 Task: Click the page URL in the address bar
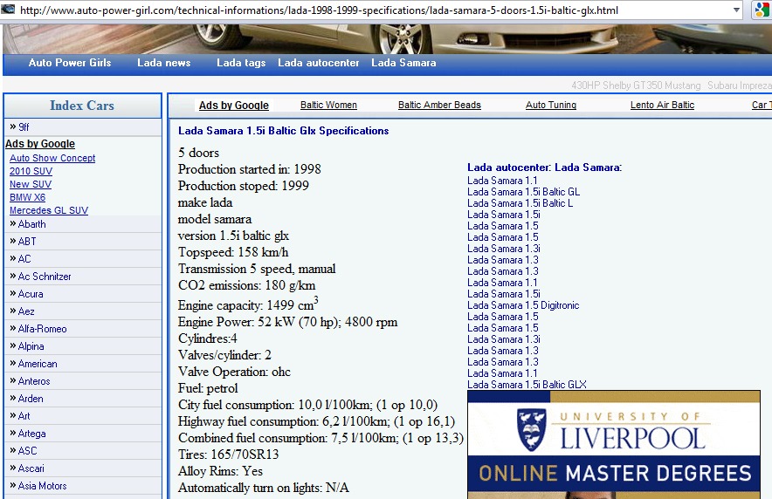(319, 10)
